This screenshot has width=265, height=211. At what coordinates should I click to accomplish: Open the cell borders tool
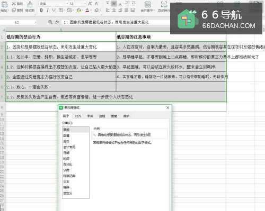[x=61, y=11]
